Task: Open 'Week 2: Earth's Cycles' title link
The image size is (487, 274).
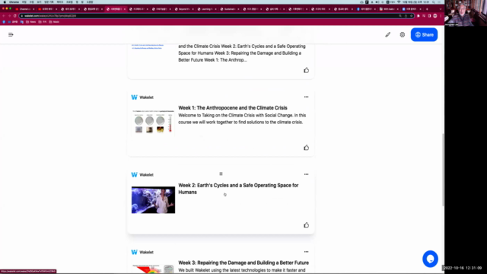Action: click(x=238, y=189)
